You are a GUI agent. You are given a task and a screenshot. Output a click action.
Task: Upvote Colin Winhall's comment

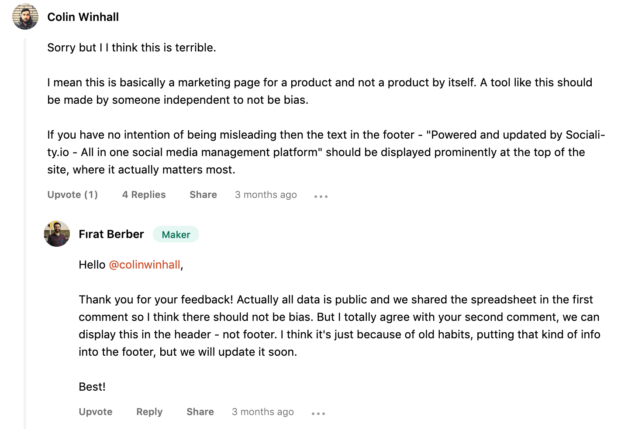pyautogui.click(x=72, y=195)
